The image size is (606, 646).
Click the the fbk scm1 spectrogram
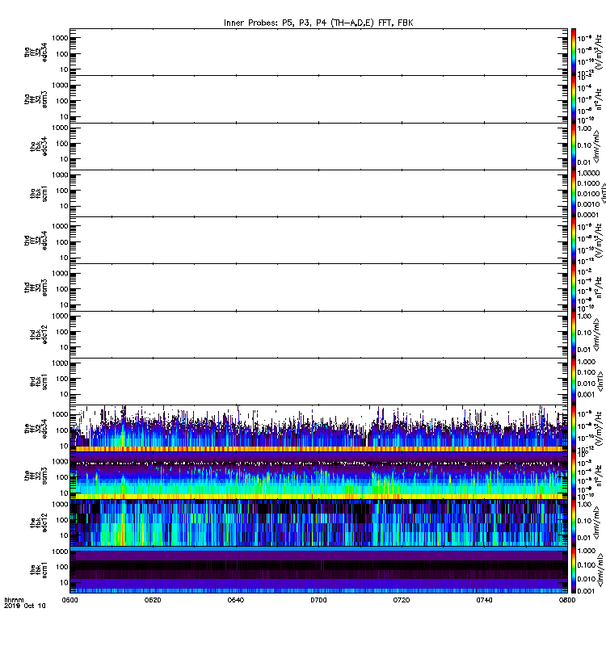(318, 570)
